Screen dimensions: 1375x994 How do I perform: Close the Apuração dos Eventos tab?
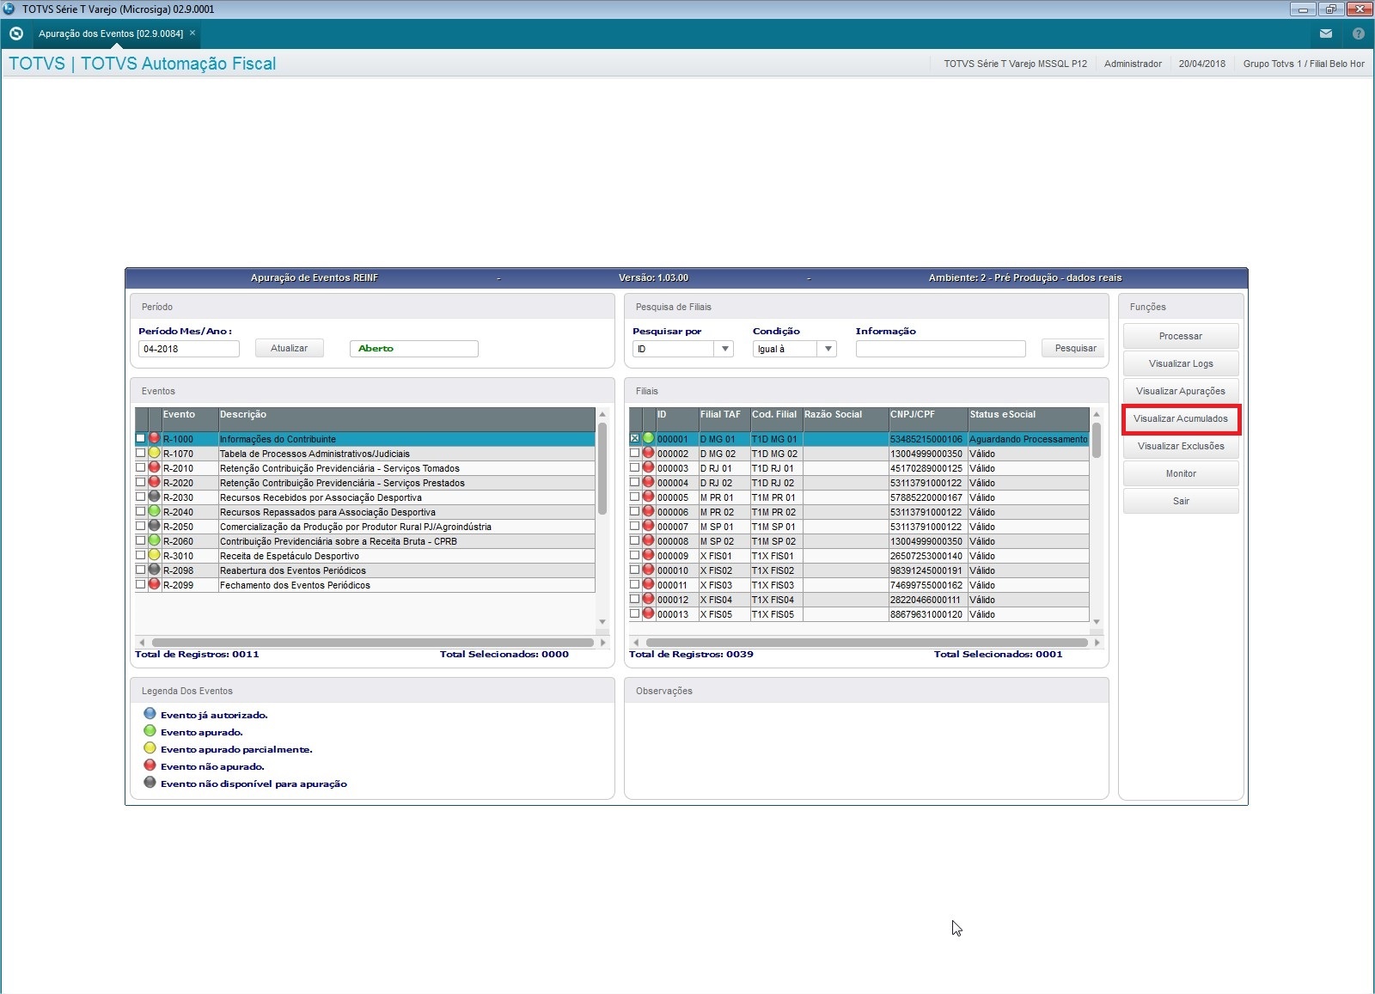(192, 33)
